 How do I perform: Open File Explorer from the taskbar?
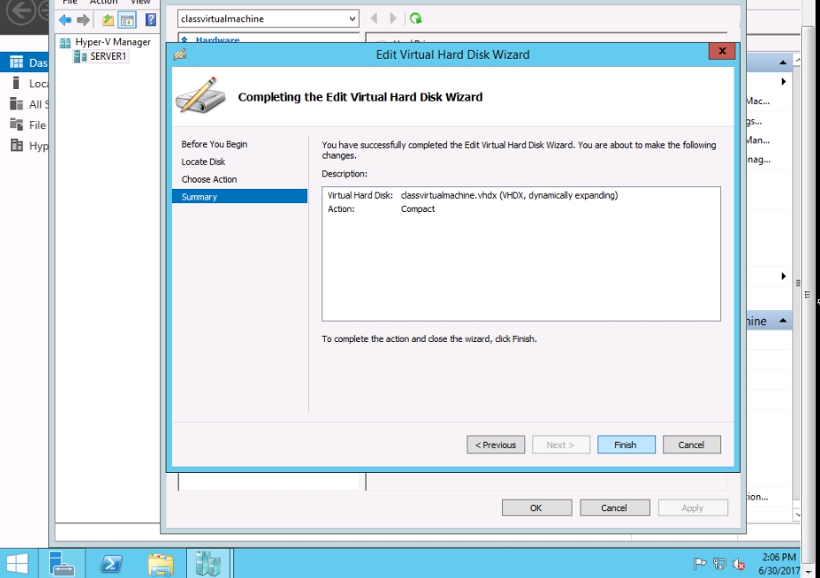[x=160, y=563]
